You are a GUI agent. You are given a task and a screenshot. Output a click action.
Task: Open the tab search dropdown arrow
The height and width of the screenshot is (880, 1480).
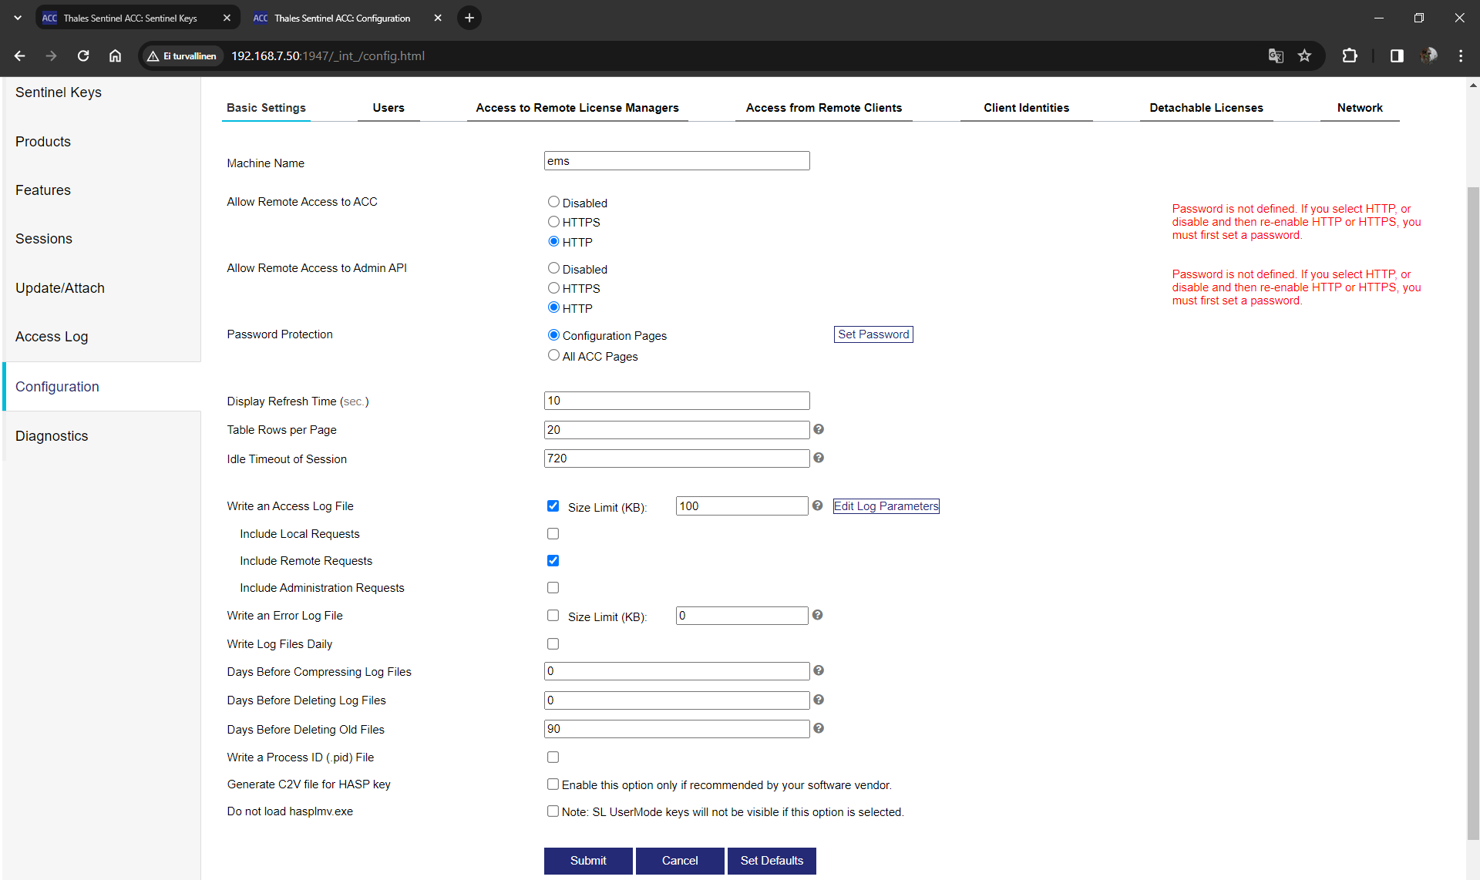pos(18,18)
